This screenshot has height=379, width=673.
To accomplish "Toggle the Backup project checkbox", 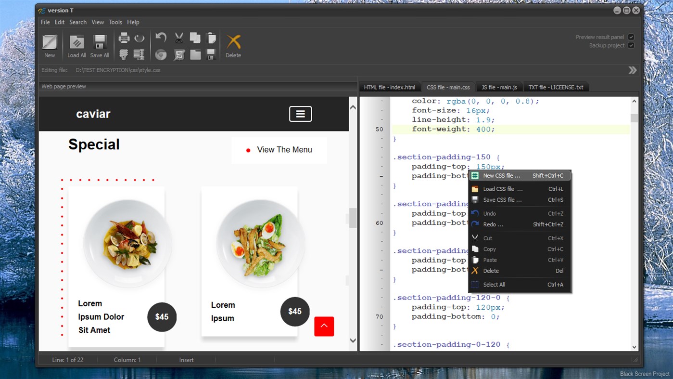I will pos(631,46).
